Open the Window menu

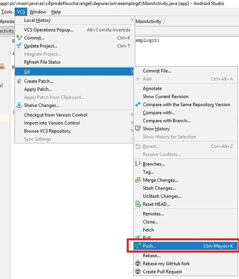38,12
